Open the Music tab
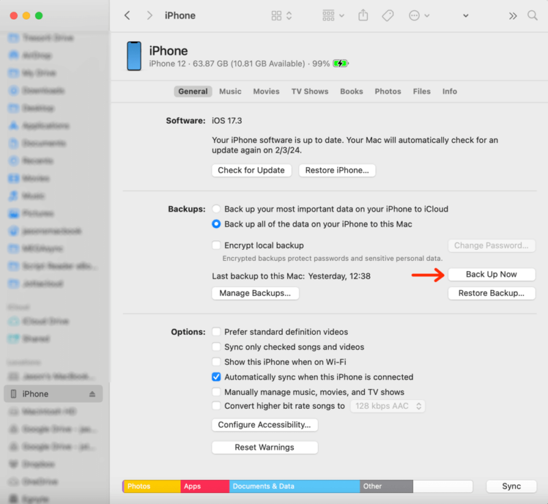Screen dimensions: 548x504 230,92
